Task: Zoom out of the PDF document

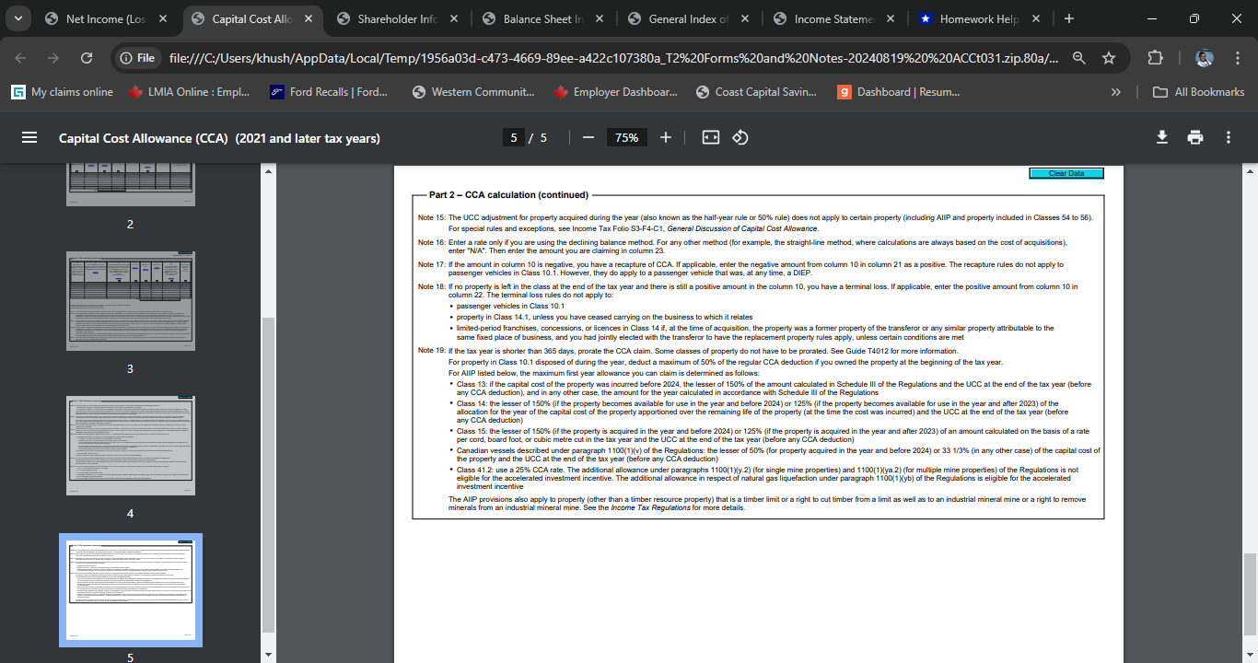Action: [588, 137]
